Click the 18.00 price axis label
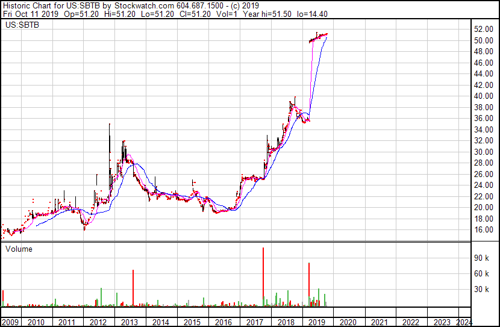The width and height of the screenshot is (500, 327). tap(483, 219)
